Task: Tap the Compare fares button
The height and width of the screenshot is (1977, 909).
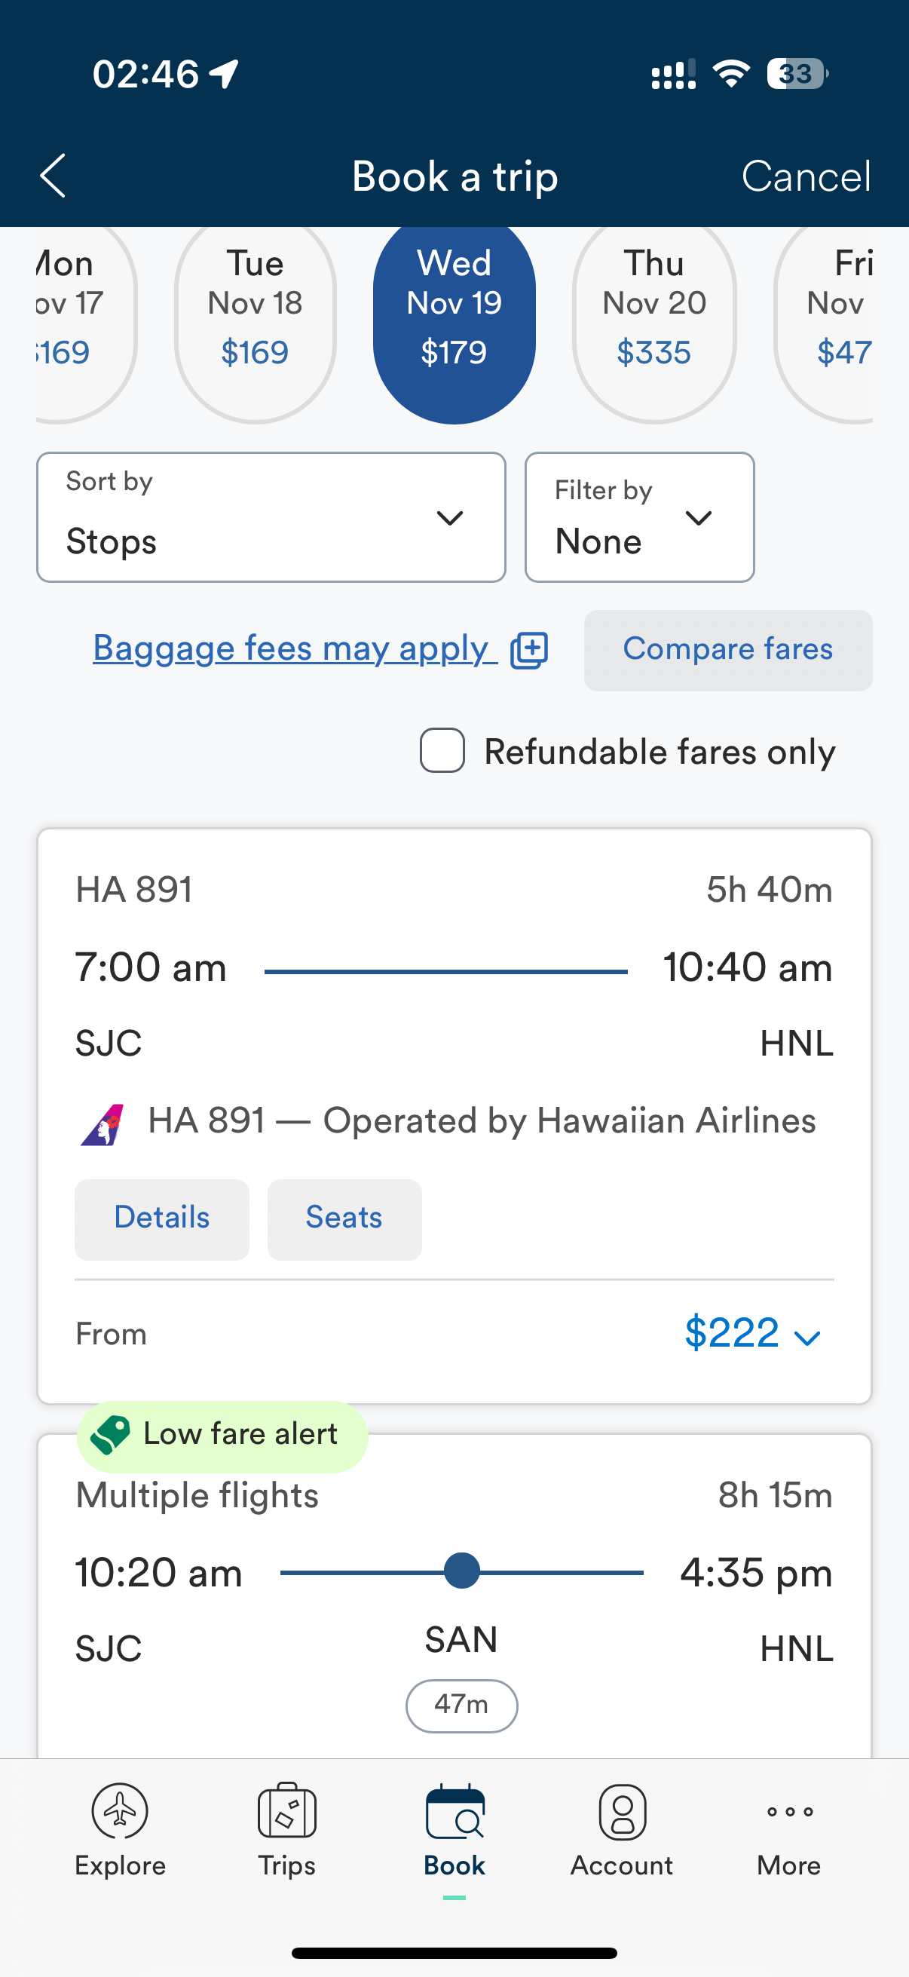Action: pos(727,650)
